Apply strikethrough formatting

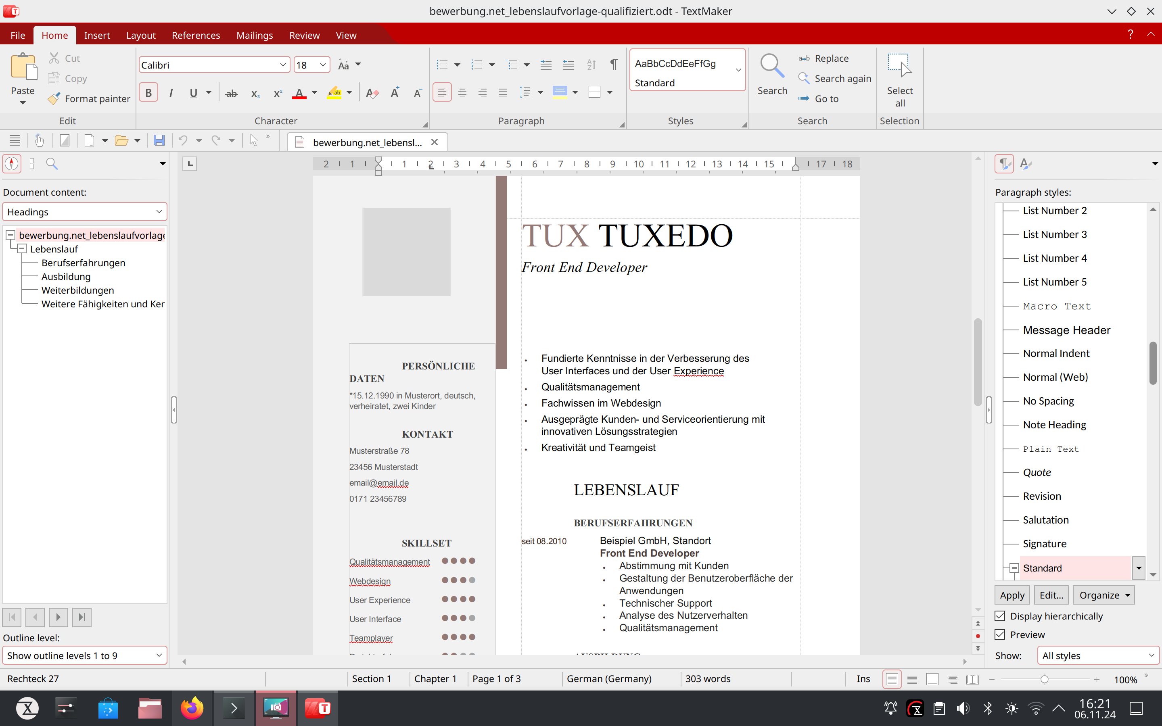(x=232, y=93)
